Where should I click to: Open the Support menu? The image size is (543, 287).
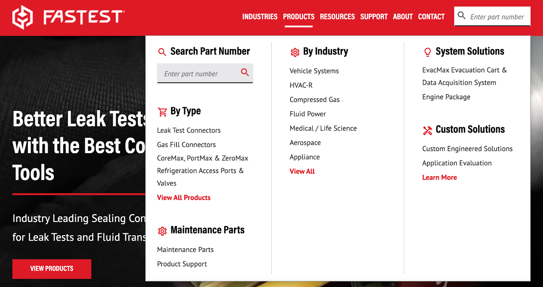[374, 17]
